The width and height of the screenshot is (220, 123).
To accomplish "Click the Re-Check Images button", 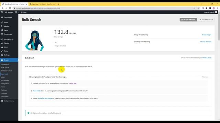I will click(188, 20).
